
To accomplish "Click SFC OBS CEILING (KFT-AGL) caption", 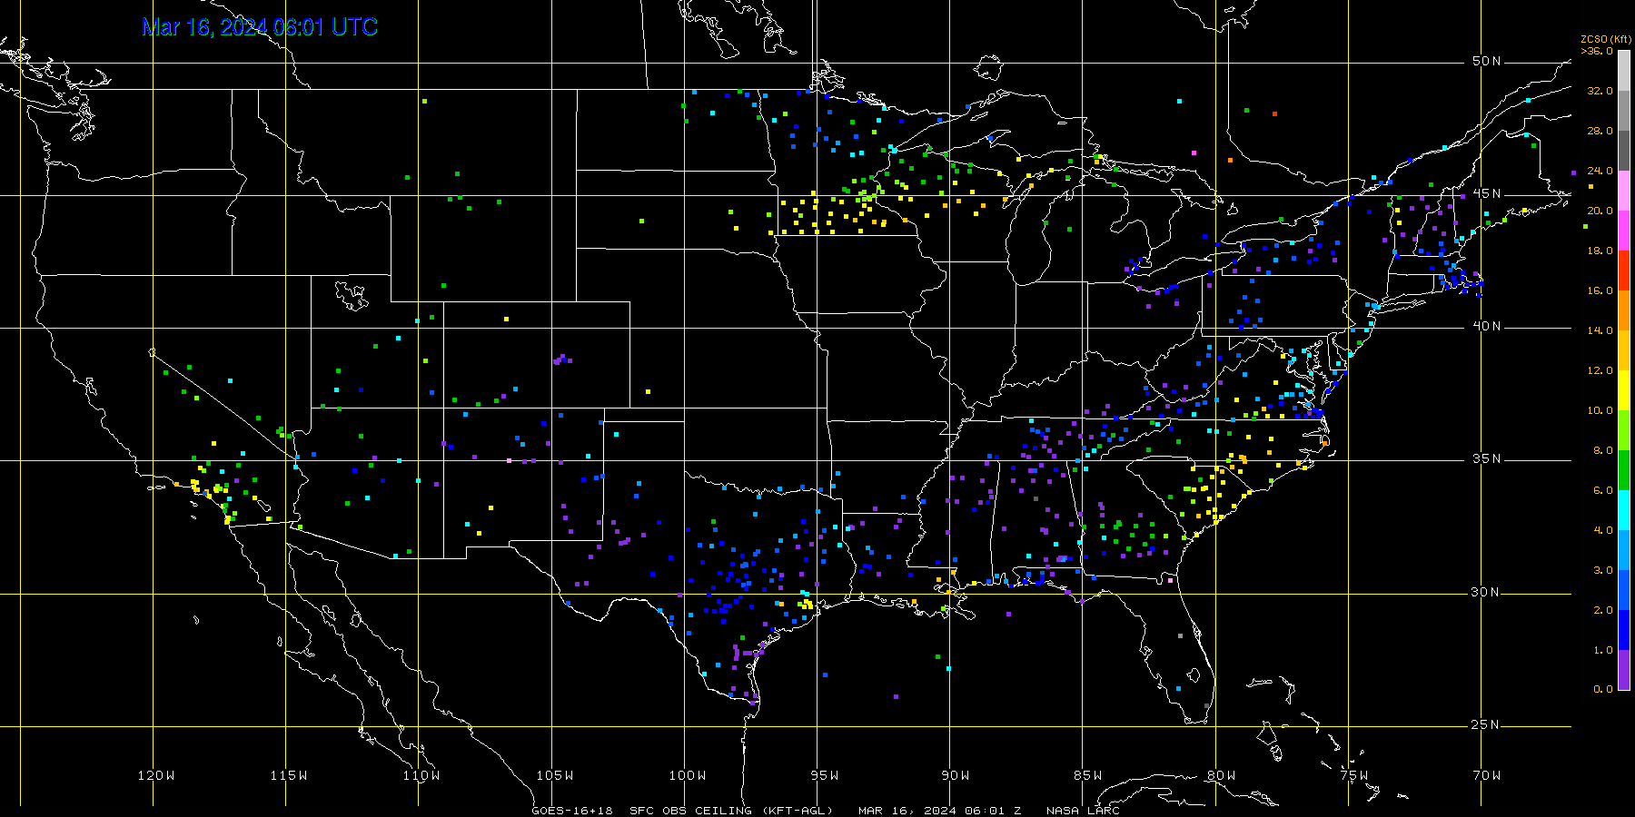I will click(731, 811).
